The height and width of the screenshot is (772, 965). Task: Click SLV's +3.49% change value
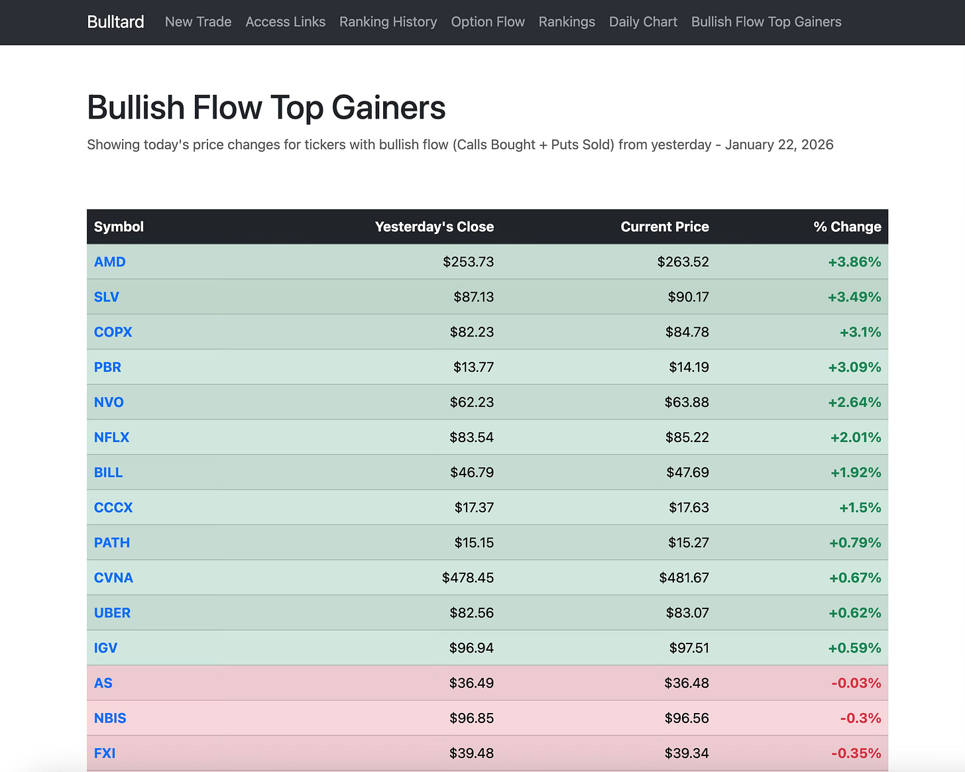[854, 297]
